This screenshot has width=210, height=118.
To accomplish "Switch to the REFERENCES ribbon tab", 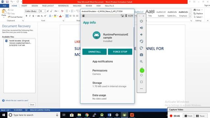I will coord(63,6).
